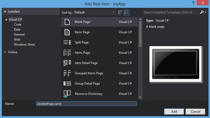Image resolution: width=210 pixels, height=118 pixels.
Task: Collapse the Installed section
Action: (5, 12)
